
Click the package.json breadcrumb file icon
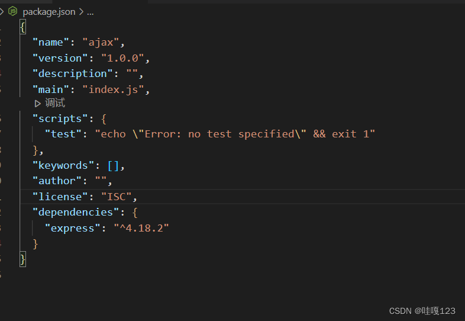pos(13,11)
